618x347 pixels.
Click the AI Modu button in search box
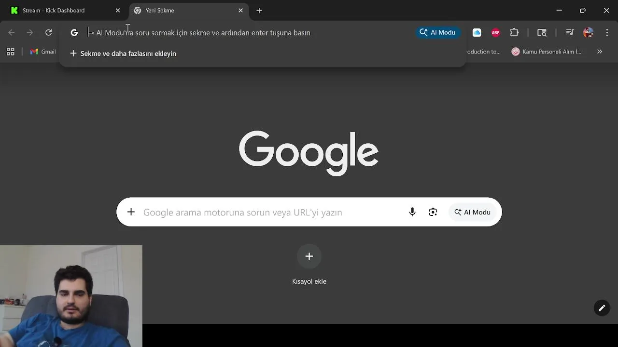point(472,212)
